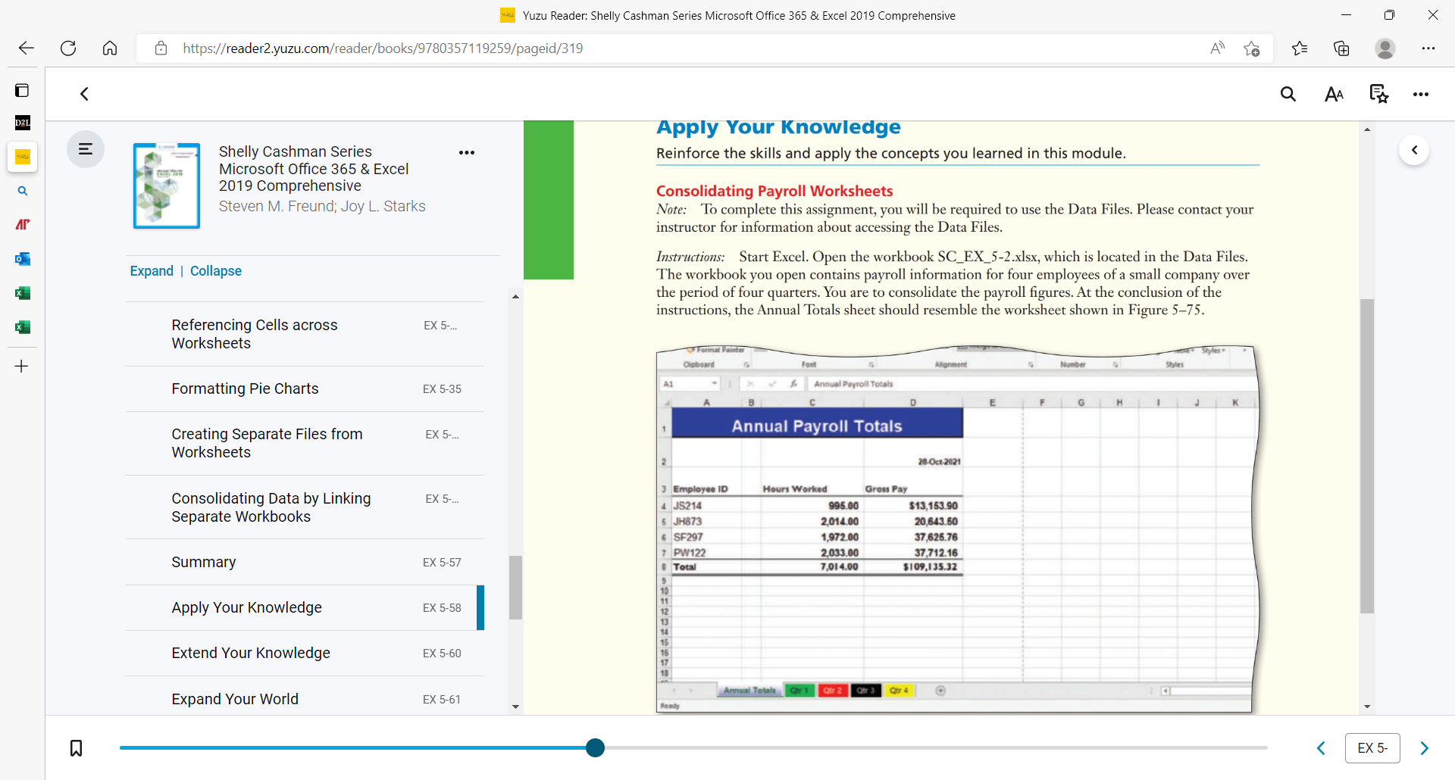The width and height of the screenshot is (1455, 780).
Task: Collapse all contents entries
Action: [x=216, y=271]
